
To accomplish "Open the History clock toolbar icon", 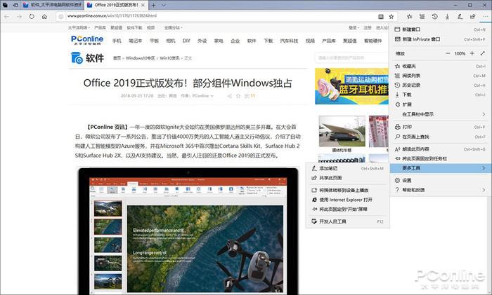I will coord(434,17).
